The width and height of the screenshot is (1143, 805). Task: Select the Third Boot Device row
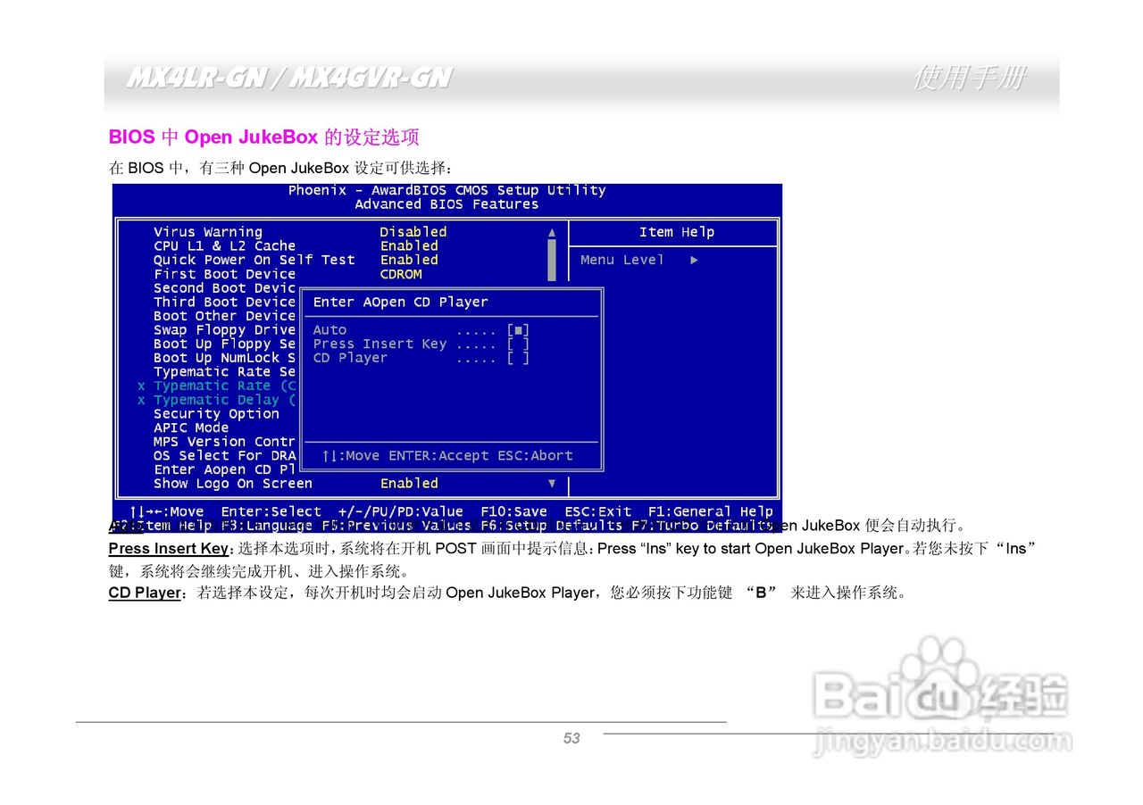[x=224, y=302]
